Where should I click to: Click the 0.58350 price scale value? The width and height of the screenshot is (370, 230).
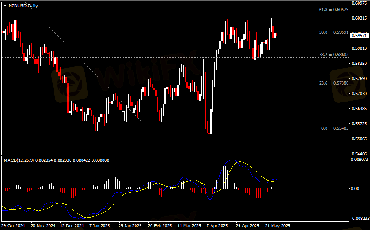[359, 64]
